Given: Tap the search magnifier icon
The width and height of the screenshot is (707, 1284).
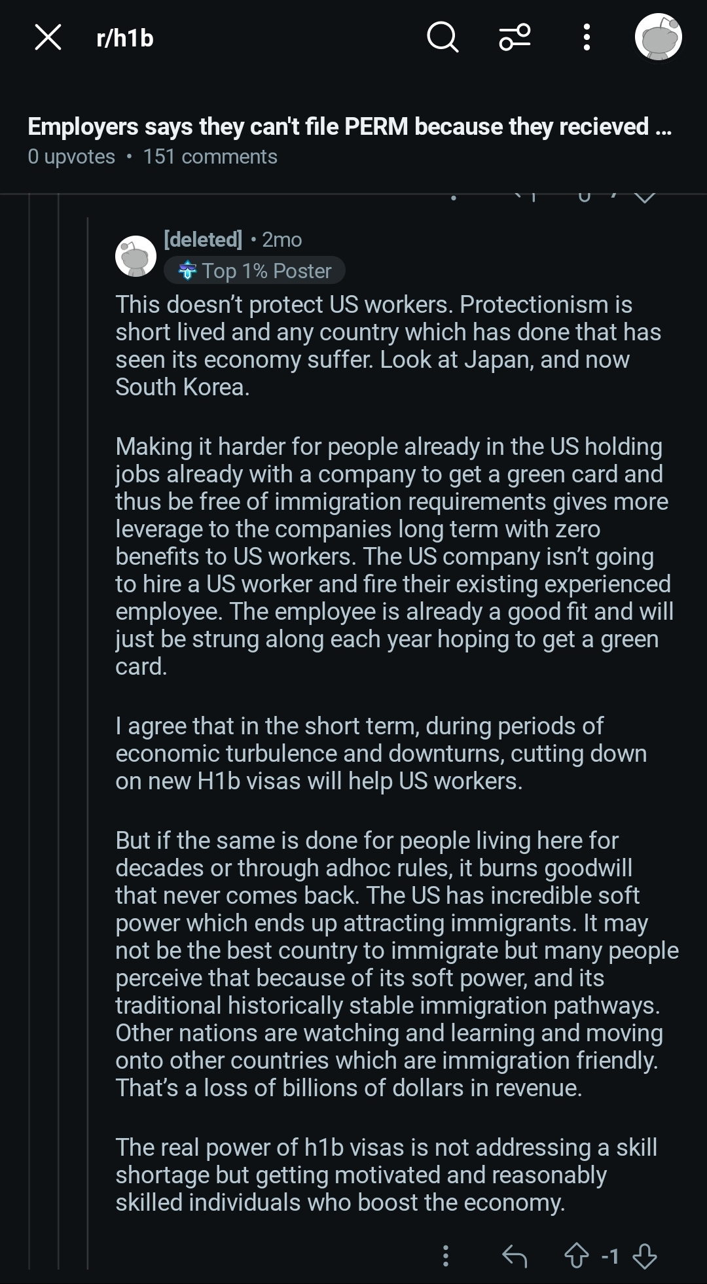Looking at the screenshot, I should point(443,37).
